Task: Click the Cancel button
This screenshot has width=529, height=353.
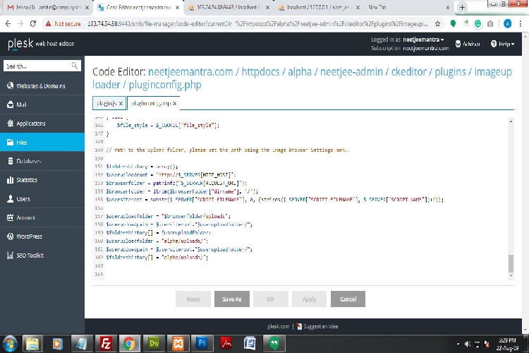Action: [x=348, y=299]
